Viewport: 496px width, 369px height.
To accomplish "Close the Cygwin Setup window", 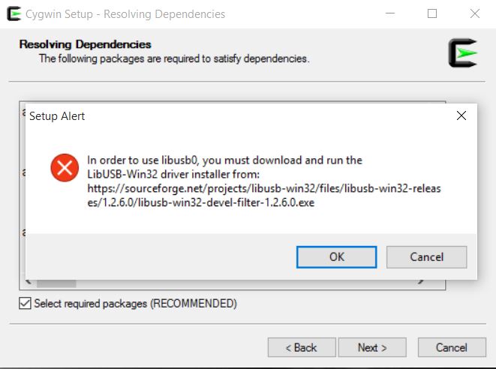I will tap(475, 13).
